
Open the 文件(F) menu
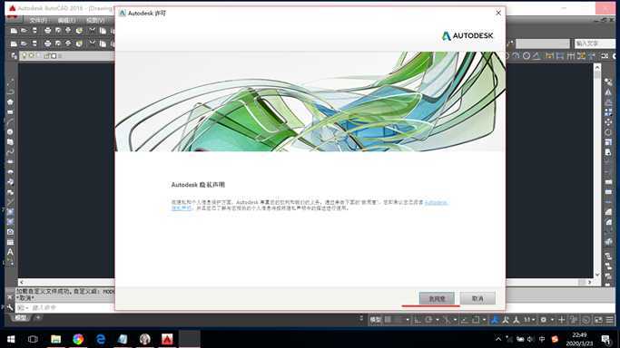click(38, 20)
